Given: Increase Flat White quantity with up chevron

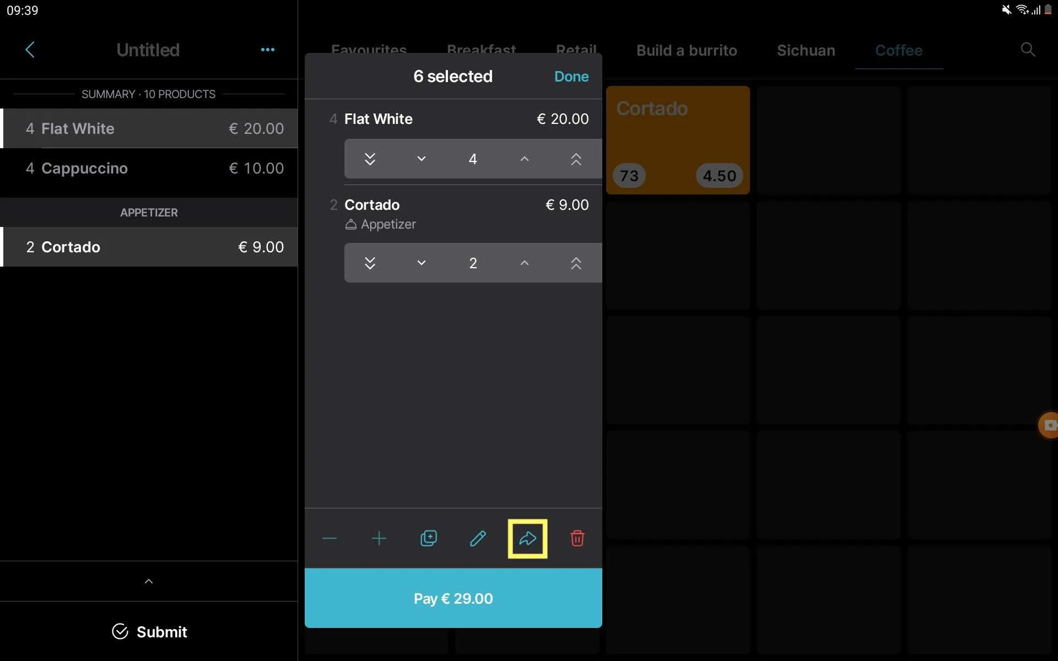Looking at the screenshot, I should point(523,159).
